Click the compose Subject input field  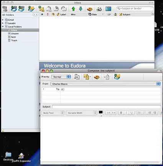107,107
